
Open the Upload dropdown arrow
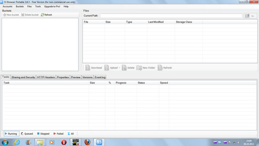tap(119, 68)
